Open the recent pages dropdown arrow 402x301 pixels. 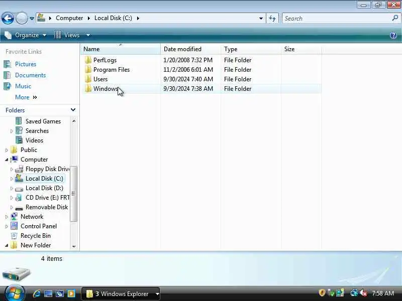(32, 19)
